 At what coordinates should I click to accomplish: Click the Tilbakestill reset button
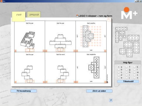coord(128,82)
